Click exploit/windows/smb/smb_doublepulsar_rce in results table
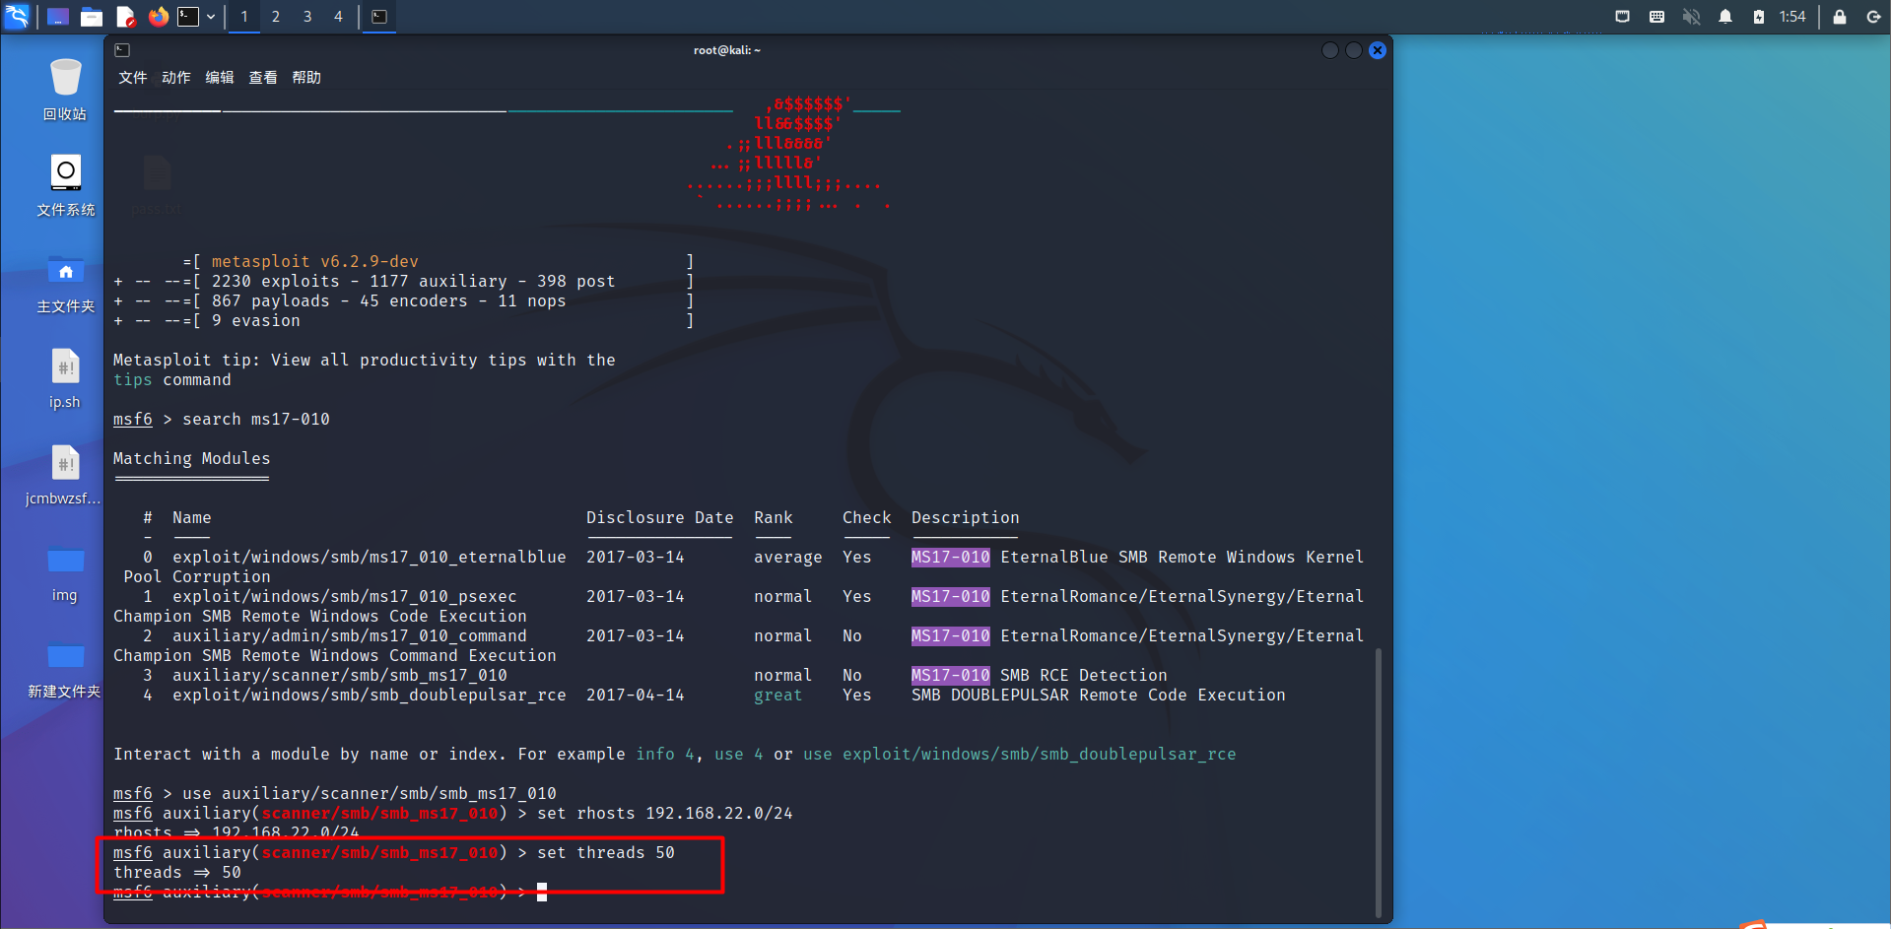 [x=370, y=696]
